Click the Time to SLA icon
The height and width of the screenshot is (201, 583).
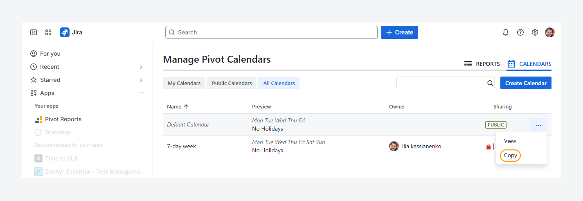click(x=38, y=158)
